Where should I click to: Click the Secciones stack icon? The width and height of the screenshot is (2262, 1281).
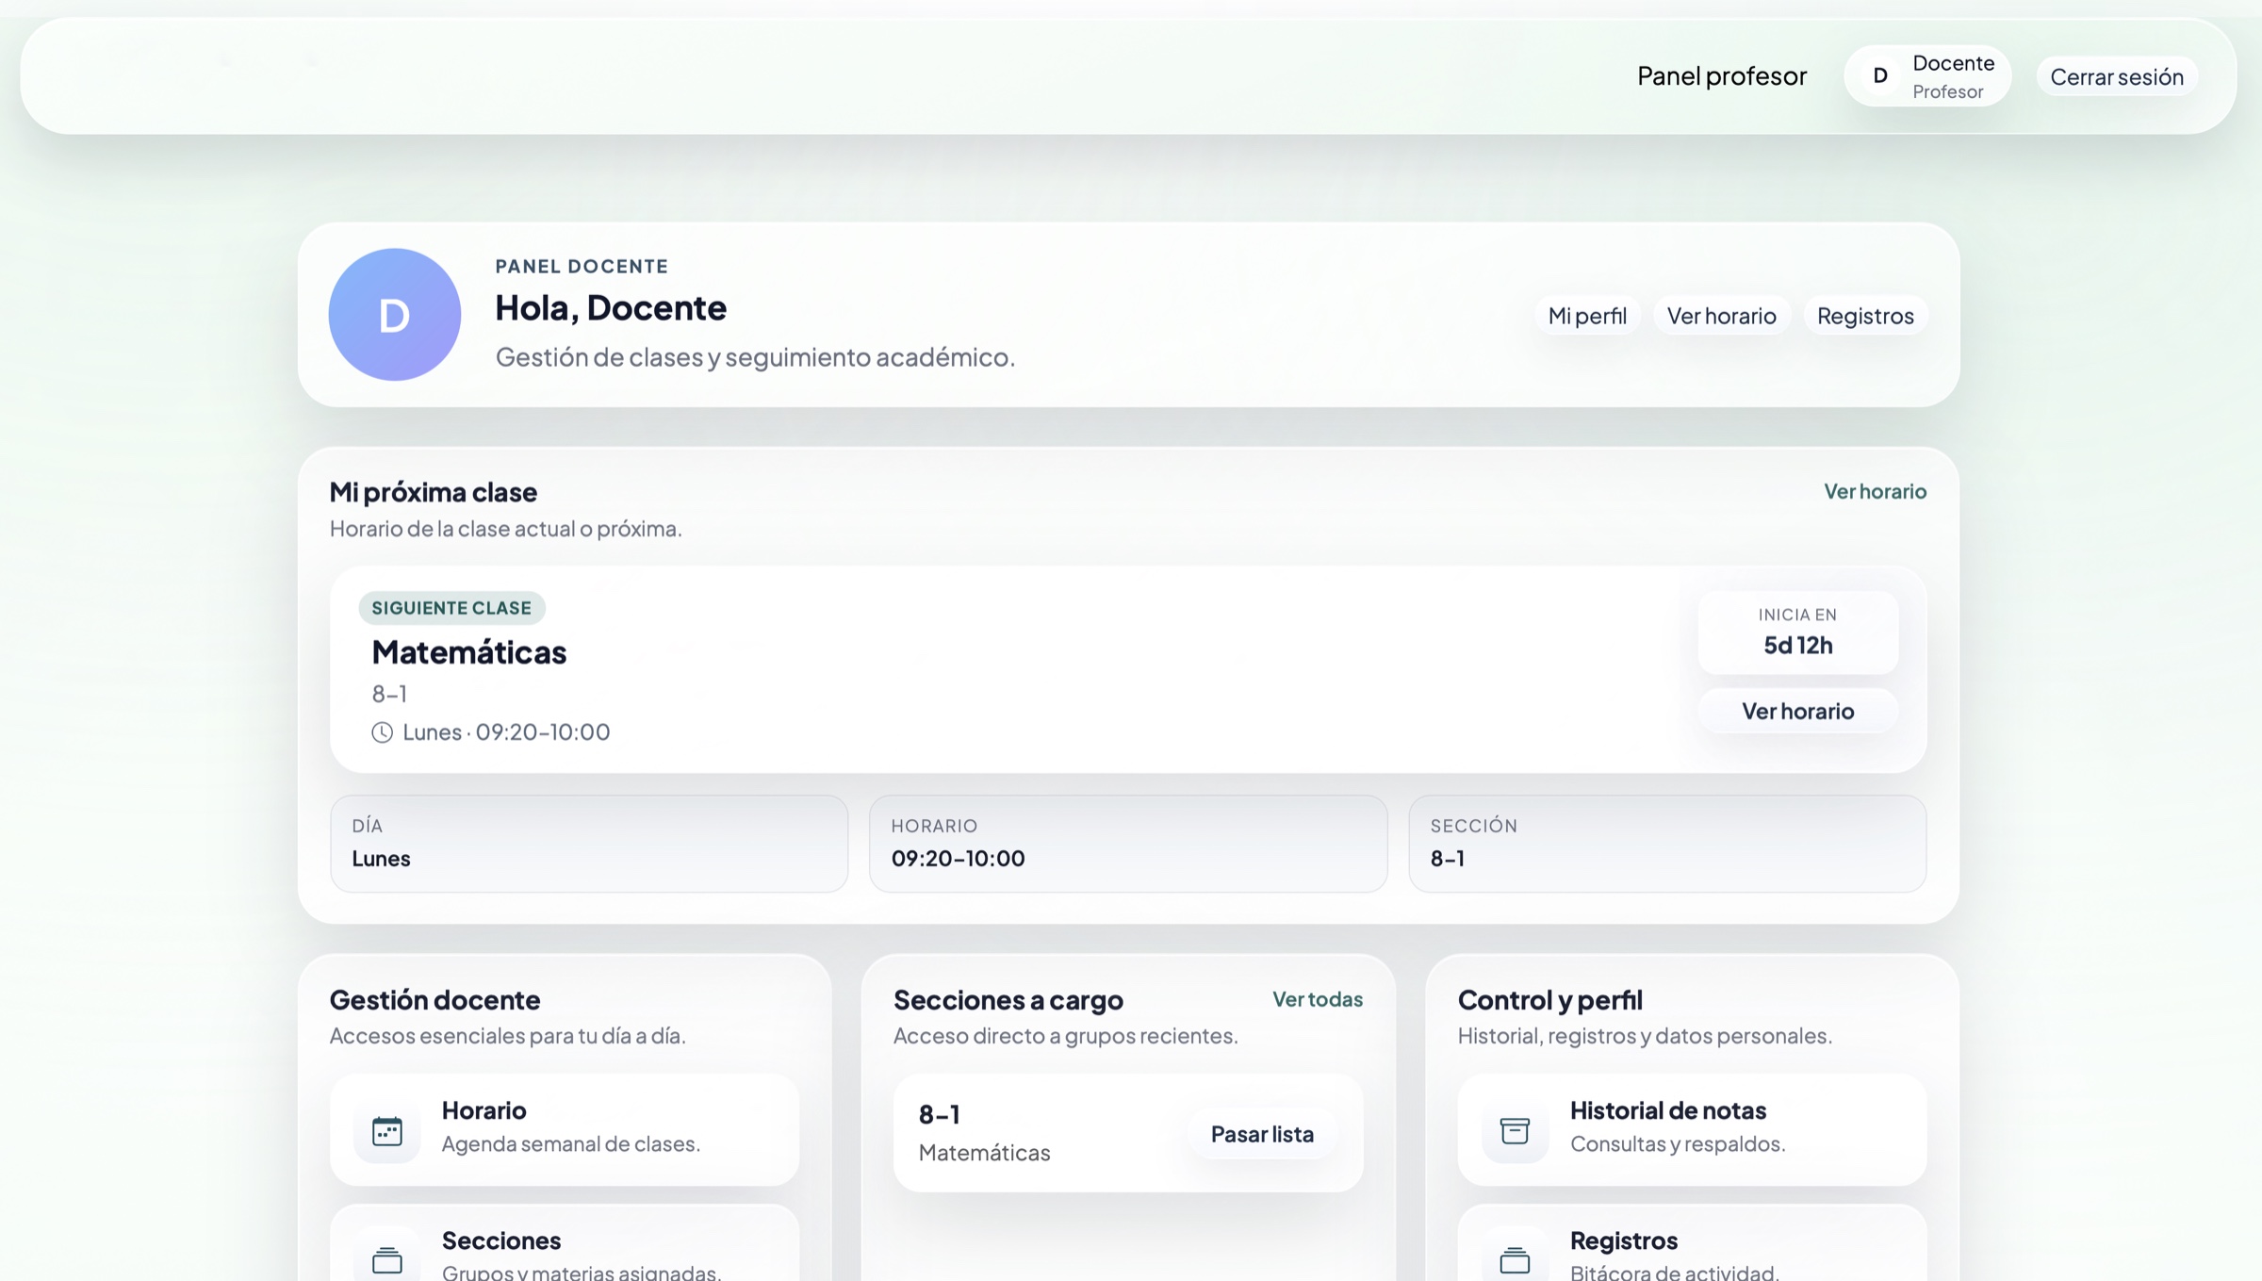[x=386, y=1259]
